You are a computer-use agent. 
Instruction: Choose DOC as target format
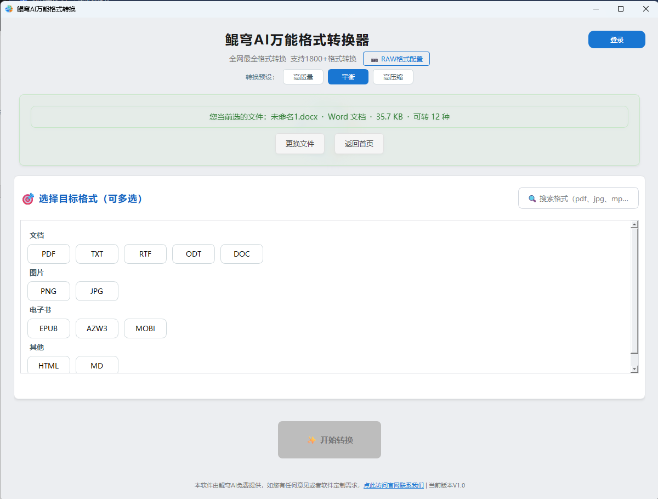click(242, 254)
